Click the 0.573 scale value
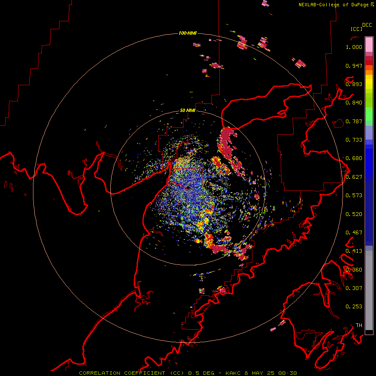 click(x=354, y=196)
